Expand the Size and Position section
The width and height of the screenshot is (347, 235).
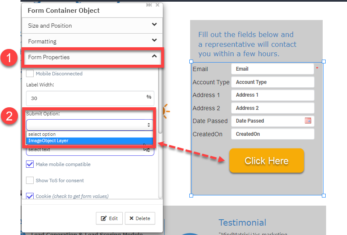click(x=92, y=26)
